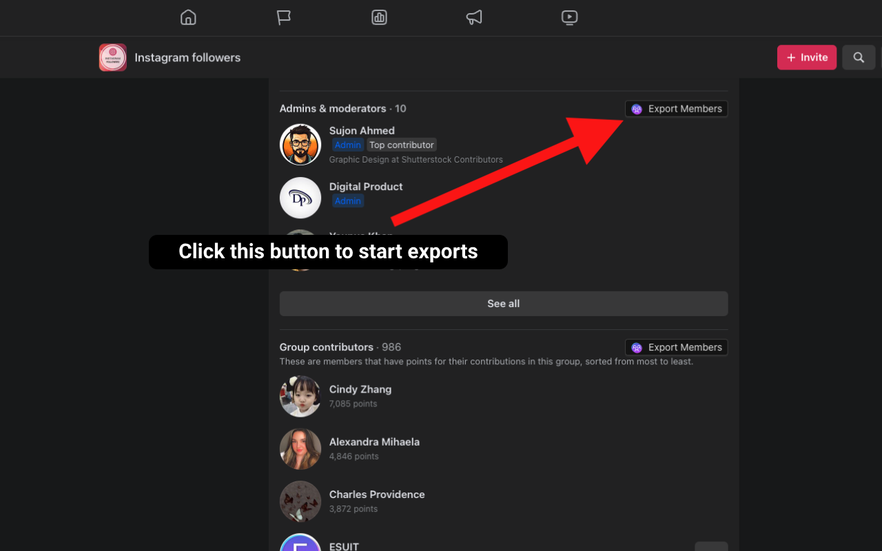
Task: Click Export Members beside Group contributors
Action: click(x=676, y=346)
